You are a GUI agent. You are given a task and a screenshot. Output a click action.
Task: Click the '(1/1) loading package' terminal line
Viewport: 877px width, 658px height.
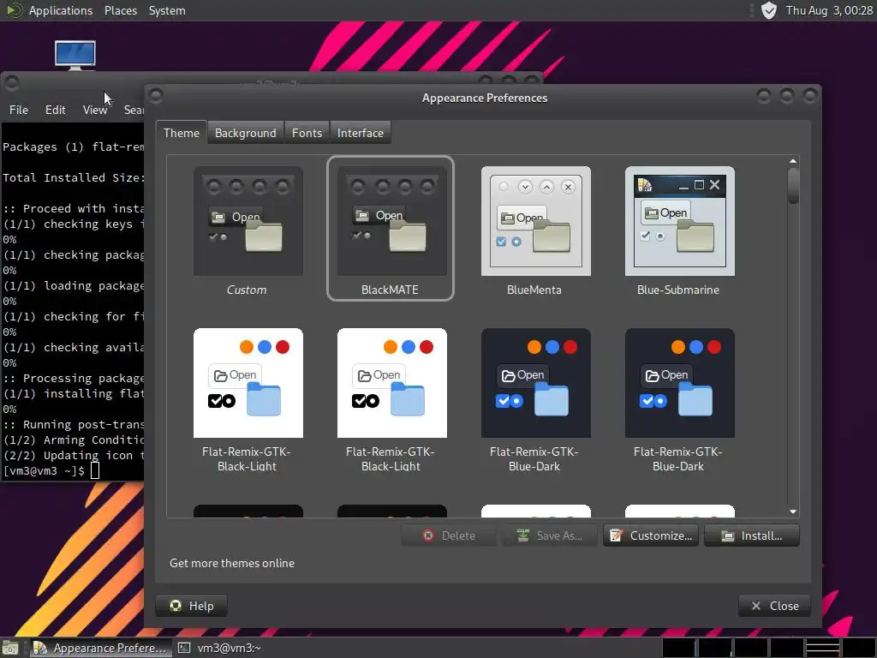pos(74,285)
